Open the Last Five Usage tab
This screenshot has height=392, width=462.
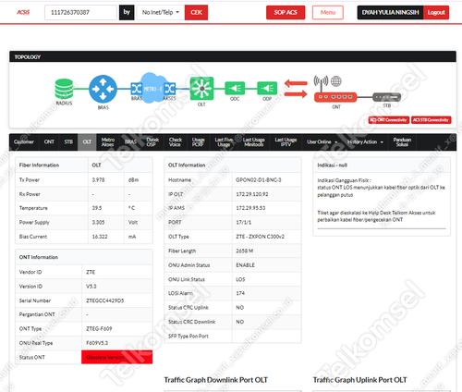click(224, 141)
